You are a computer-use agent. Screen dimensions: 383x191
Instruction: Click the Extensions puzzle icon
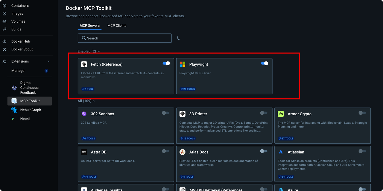(4, 61)
